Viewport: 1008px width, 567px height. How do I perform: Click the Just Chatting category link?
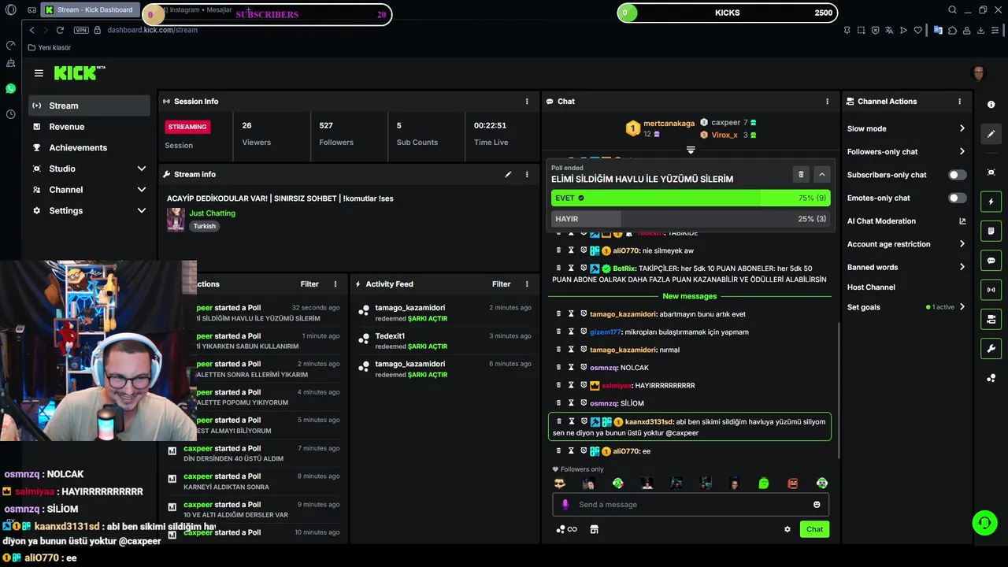point(212,213)
